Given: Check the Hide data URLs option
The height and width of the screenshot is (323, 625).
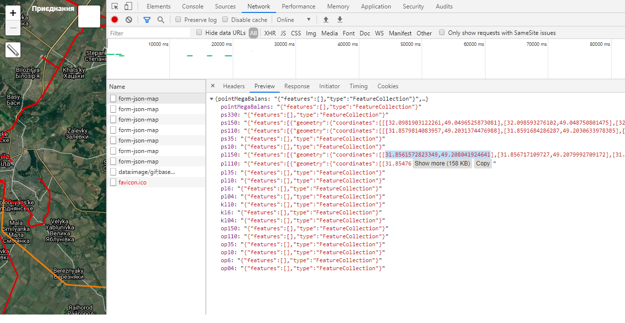Looking at the screenshot, I should 199,32.
